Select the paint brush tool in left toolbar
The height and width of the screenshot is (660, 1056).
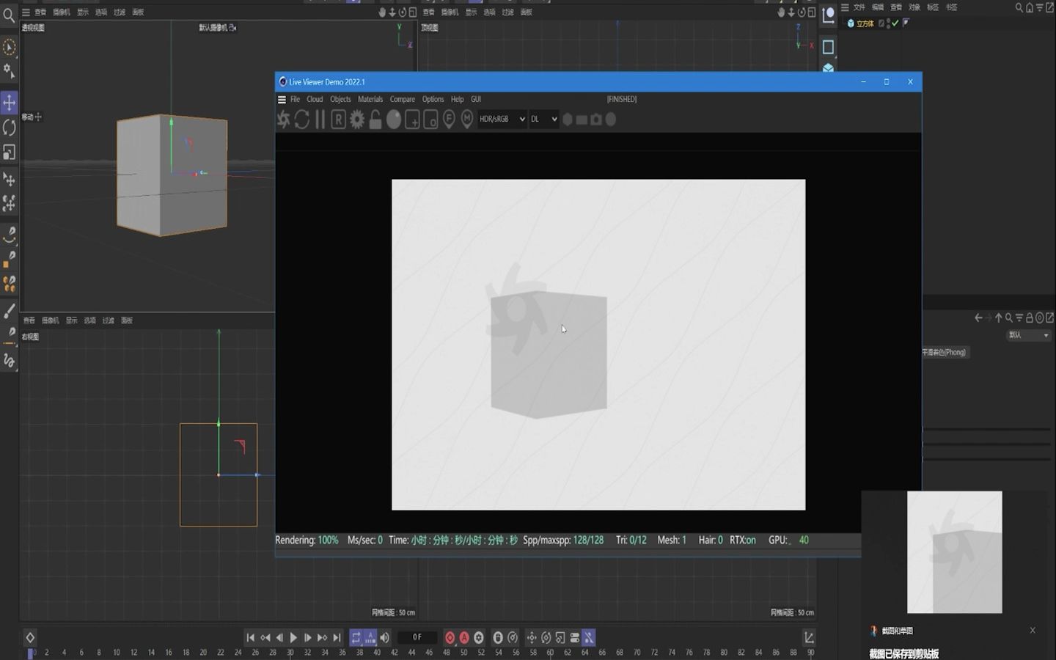pos(9,311)
